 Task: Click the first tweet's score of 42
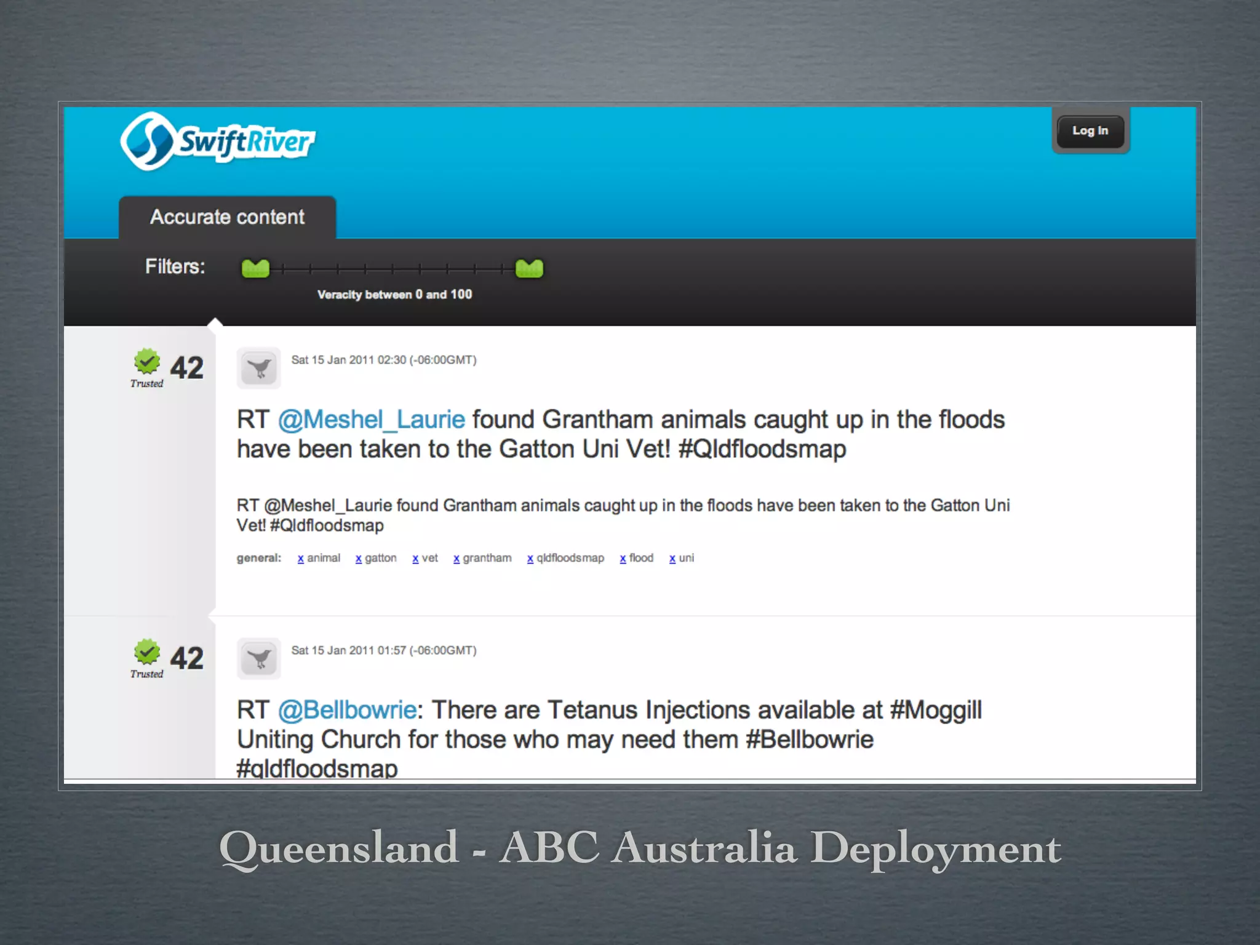186,368
